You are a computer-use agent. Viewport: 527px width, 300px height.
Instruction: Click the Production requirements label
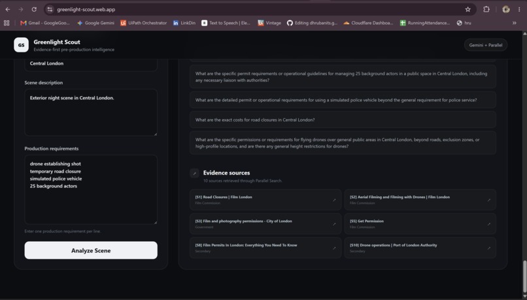[x=52, y=148]
